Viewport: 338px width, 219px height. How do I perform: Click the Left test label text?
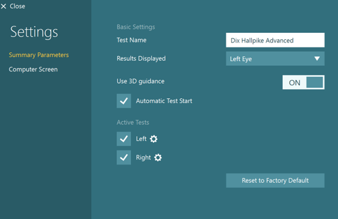(x=141, y=139)
